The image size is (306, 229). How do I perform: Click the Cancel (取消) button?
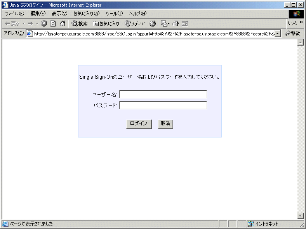tap(165, 124)
